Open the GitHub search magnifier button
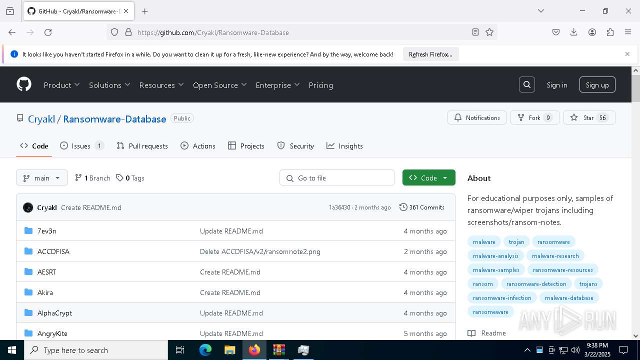Screen dimensions: 640x360 527,84
